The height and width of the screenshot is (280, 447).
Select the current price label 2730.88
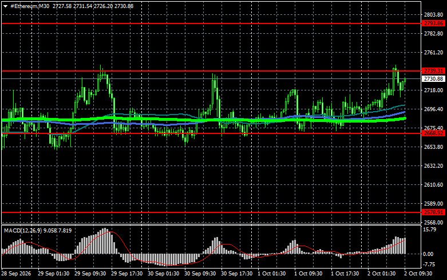point(433,78)
